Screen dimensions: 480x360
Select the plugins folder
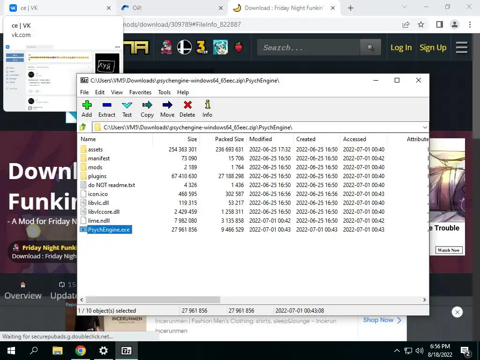click(97, 176)
